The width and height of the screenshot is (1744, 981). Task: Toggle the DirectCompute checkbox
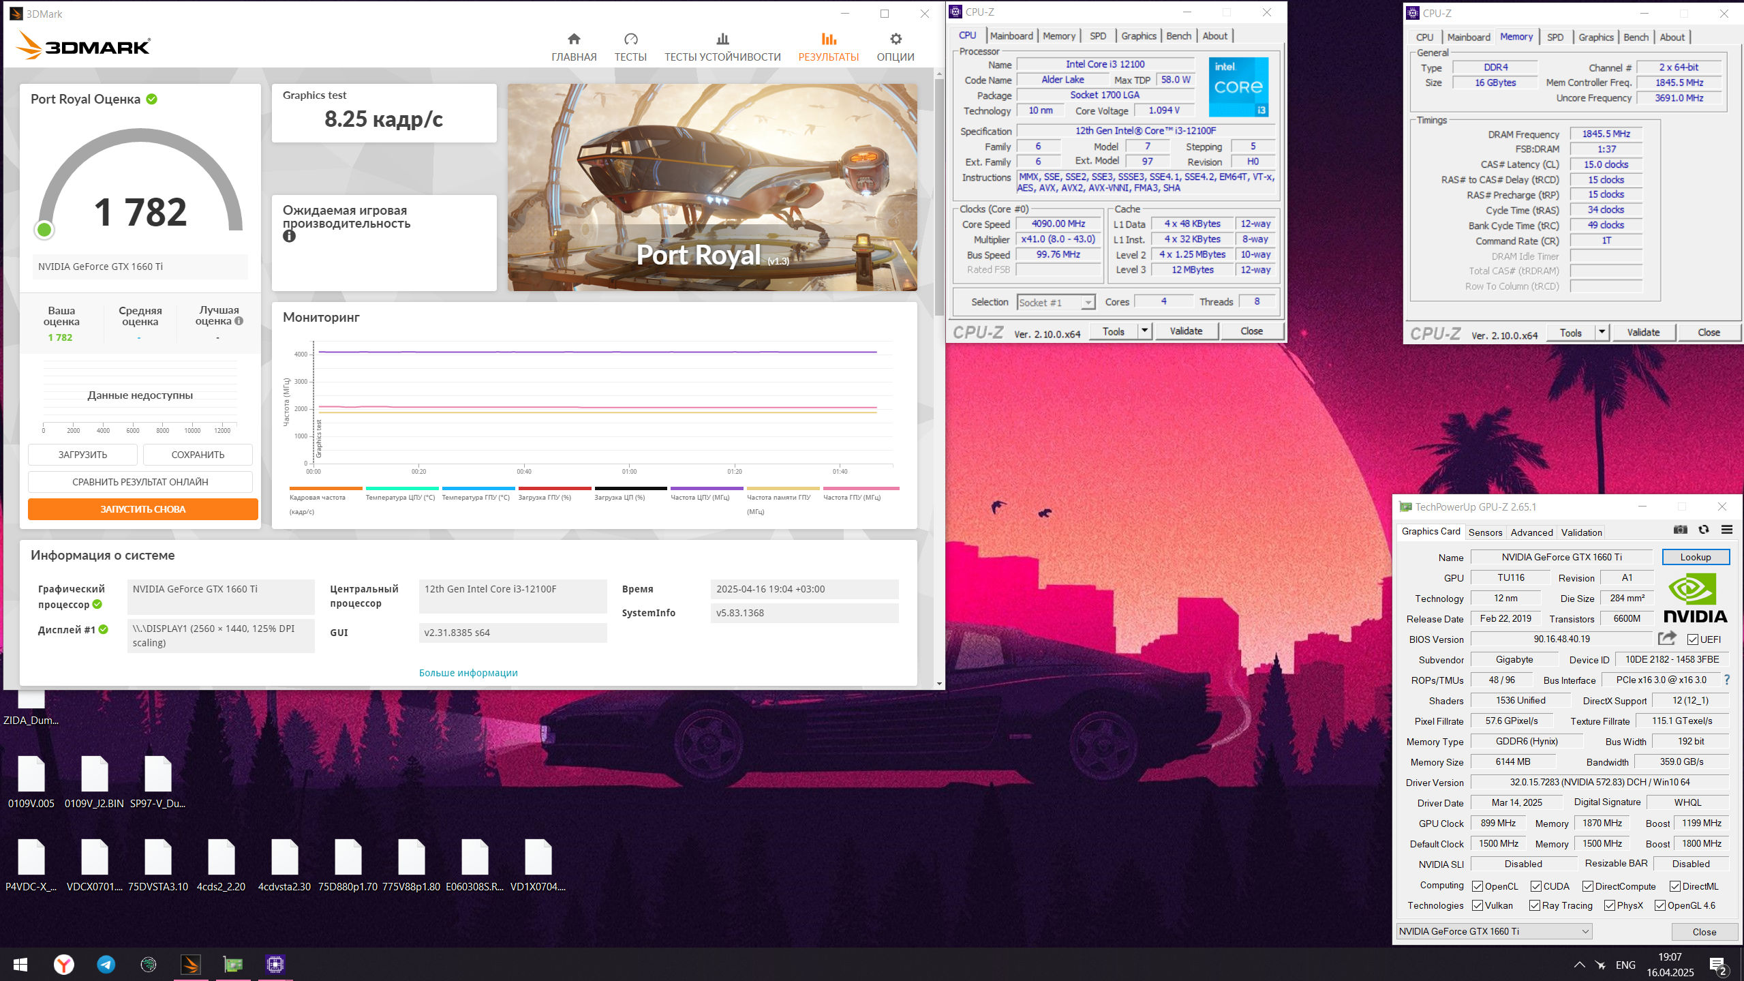point(1587,886)
